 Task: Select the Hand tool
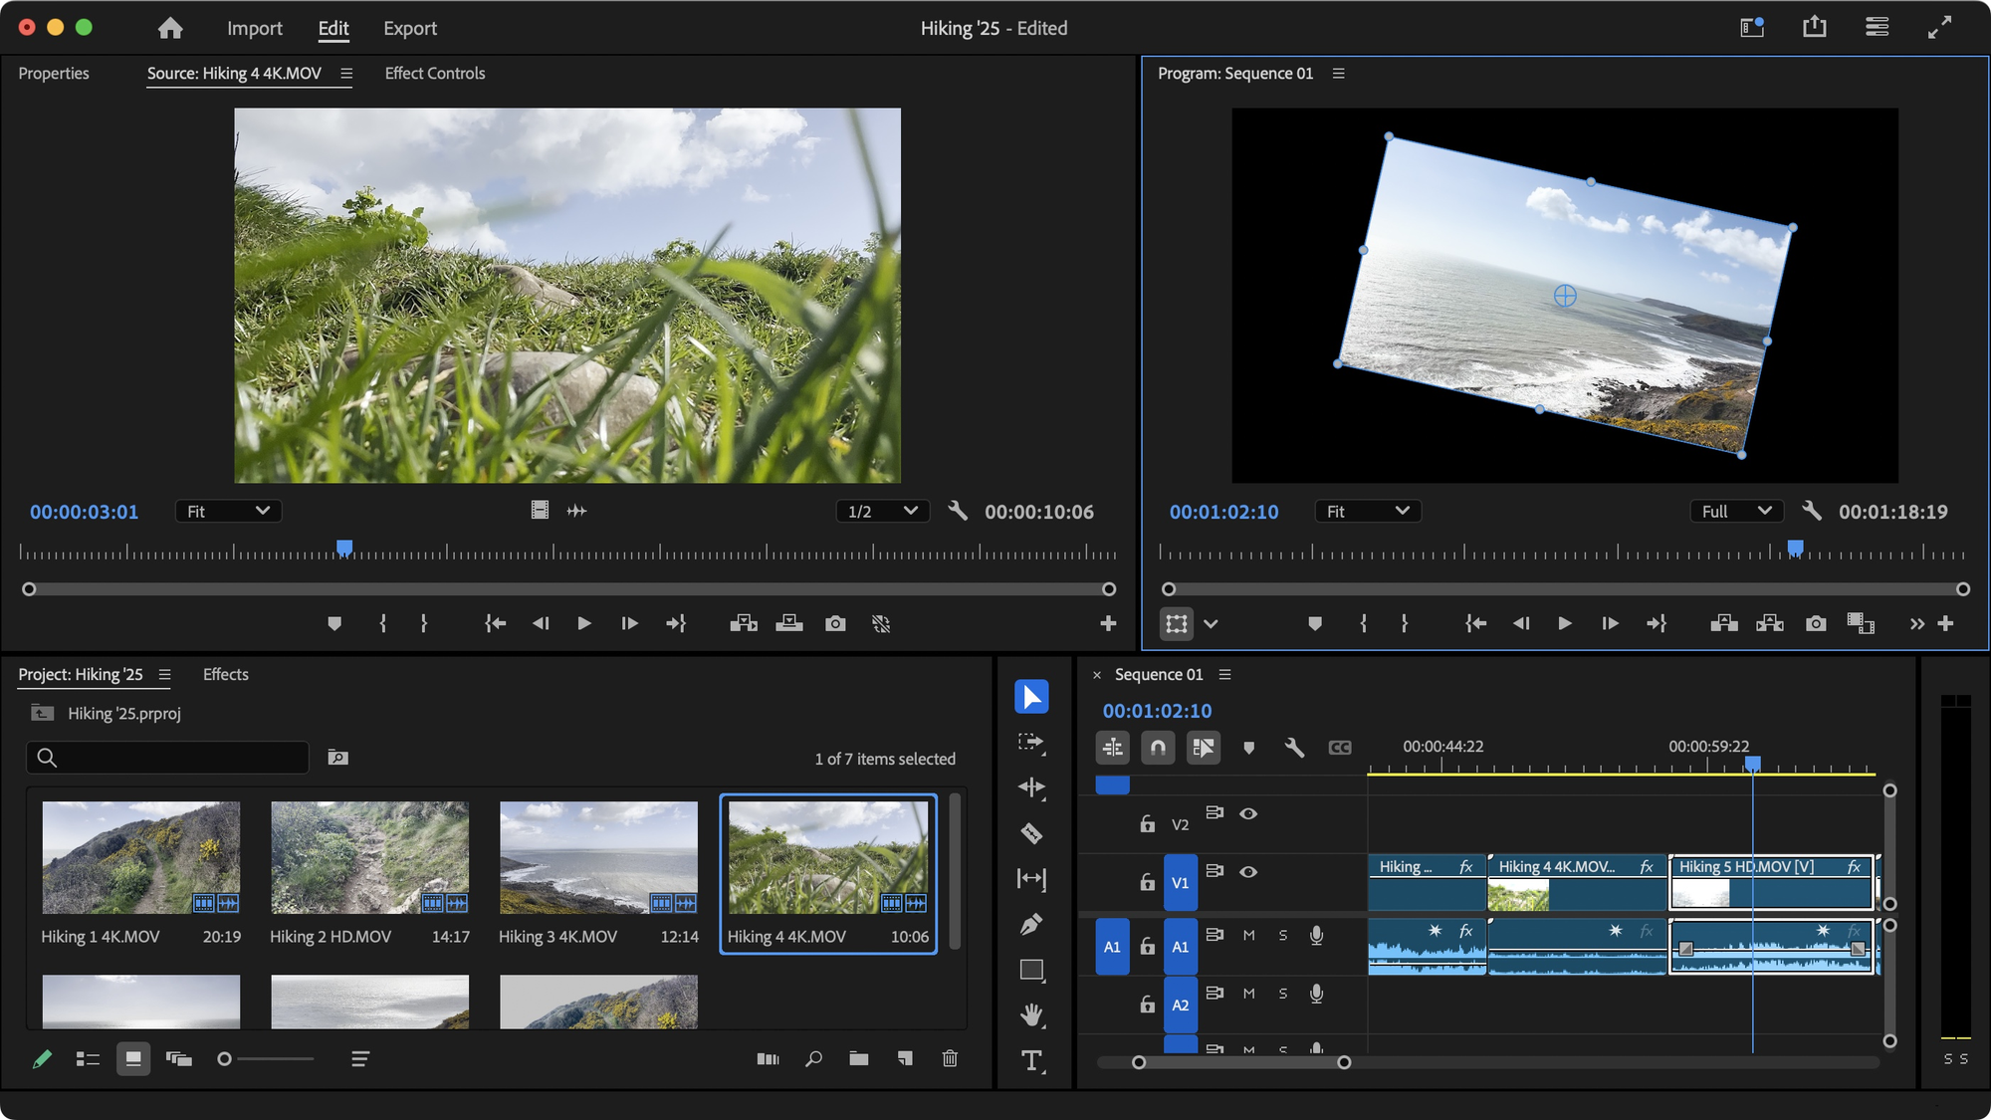1031,1015
